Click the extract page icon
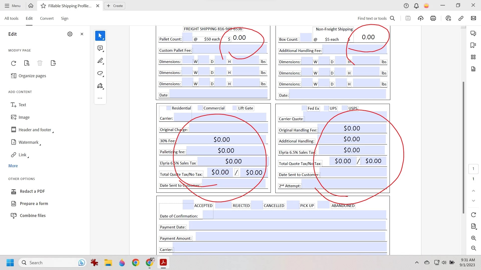 pyautogui.click(x=53, y=63)
